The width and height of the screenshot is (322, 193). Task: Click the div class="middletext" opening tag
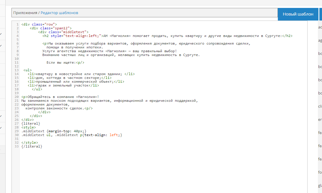point(63,32)
